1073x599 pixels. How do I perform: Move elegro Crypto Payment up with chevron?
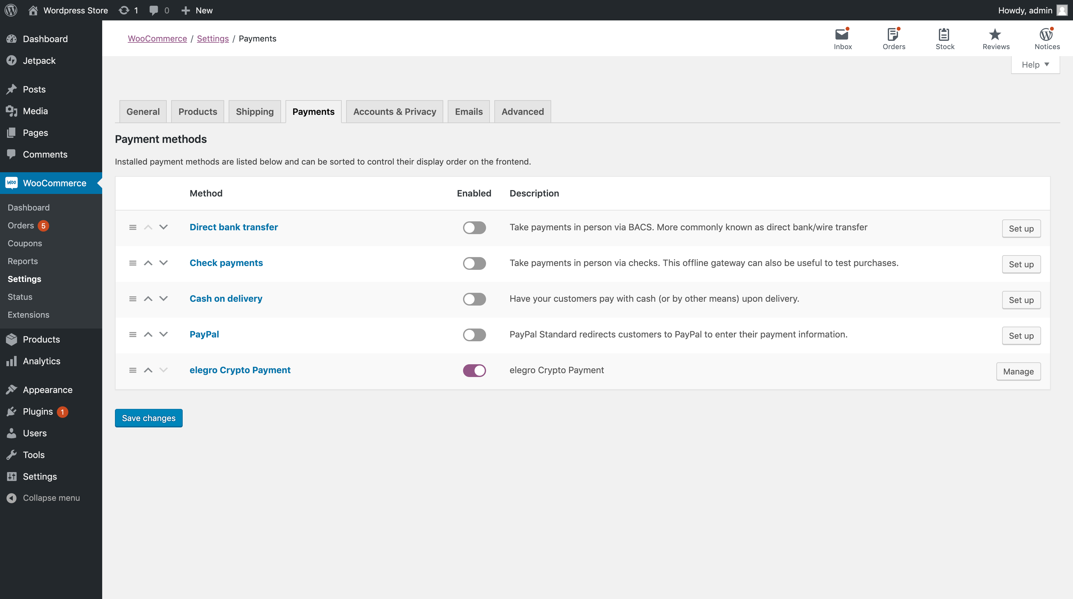pyautogui.click(x=148, y=370)
